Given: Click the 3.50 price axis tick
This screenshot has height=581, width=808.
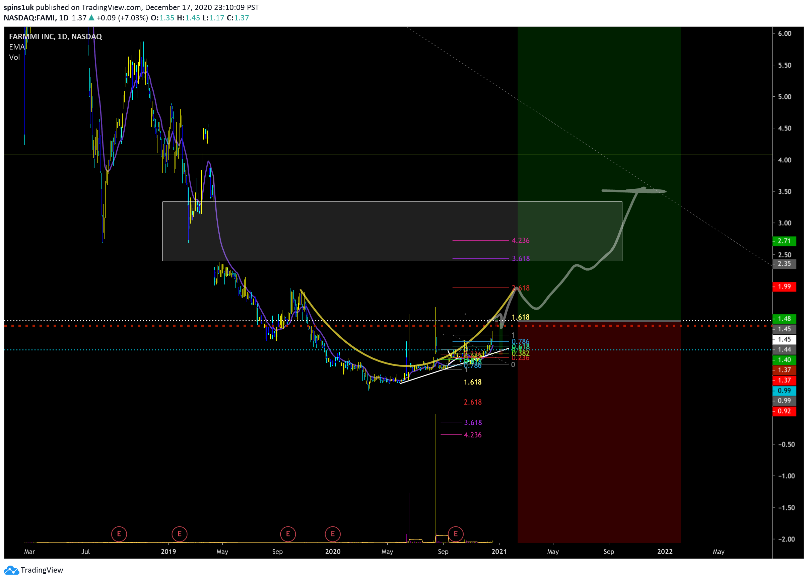Looking at the screenshot, I should pos(785,191).
